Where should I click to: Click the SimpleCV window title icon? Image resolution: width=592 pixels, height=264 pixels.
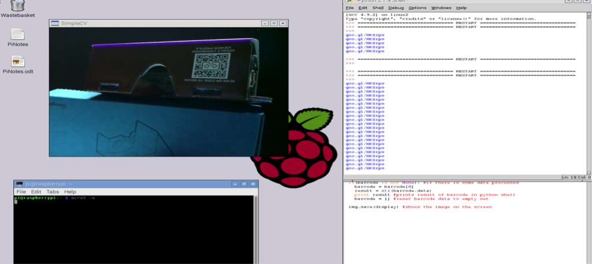55,24
